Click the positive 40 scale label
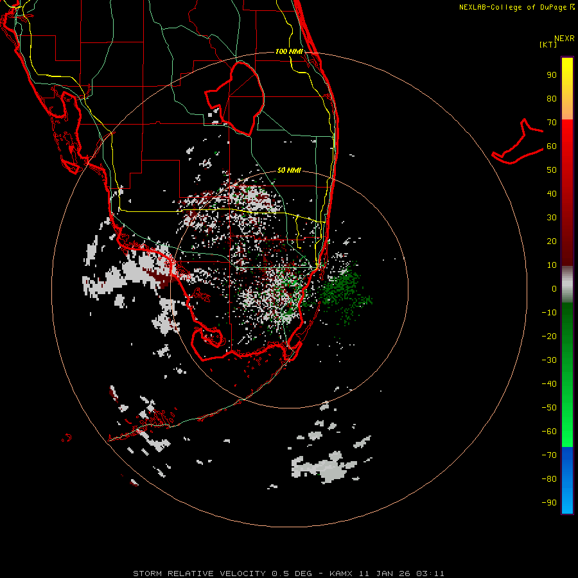578x578 pixels. 552,193
